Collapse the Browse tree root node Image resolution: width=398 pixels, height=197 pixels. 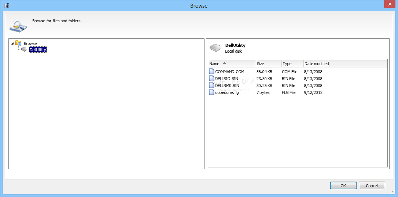[13, 43]
